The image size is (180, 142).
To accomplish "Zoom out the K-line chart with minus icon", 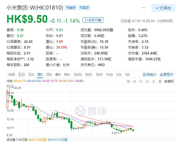I will pos(141,81).
